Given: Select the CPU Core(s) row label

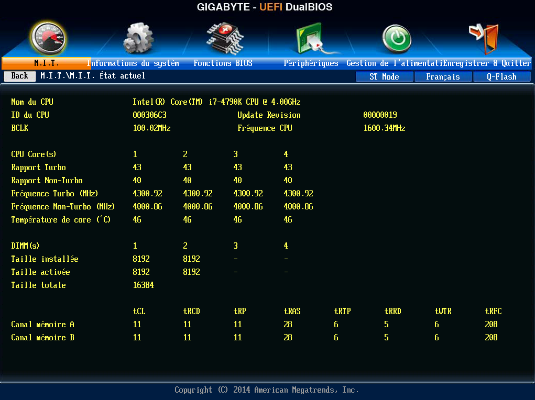Looking at the screenshot, I should point(34,154).
